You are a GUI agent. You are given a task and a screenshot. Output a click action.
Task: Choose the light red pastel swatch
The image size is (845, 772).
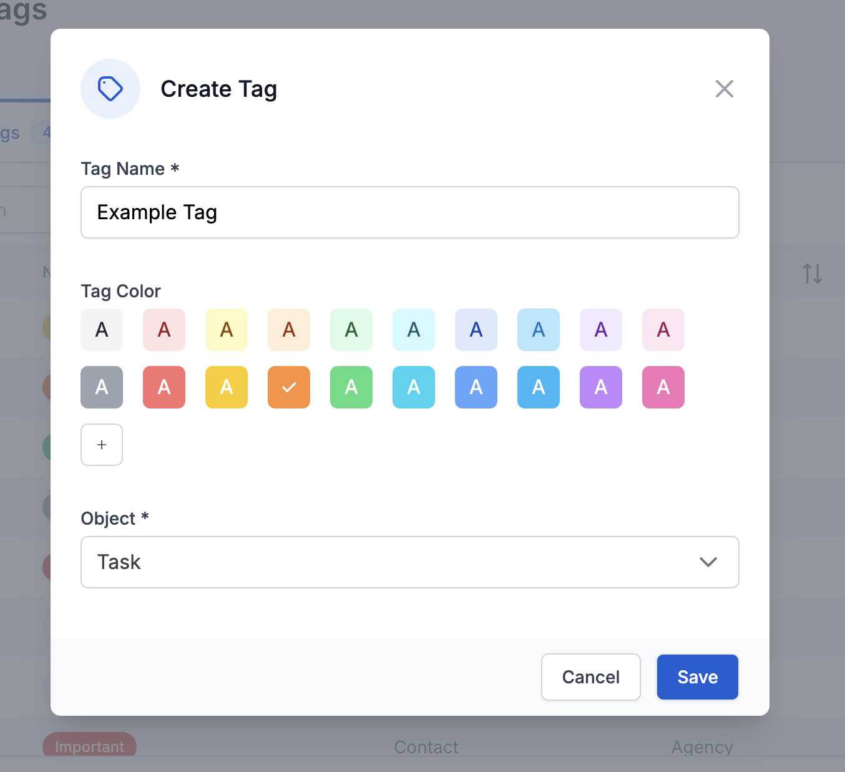tap(164, 330)
